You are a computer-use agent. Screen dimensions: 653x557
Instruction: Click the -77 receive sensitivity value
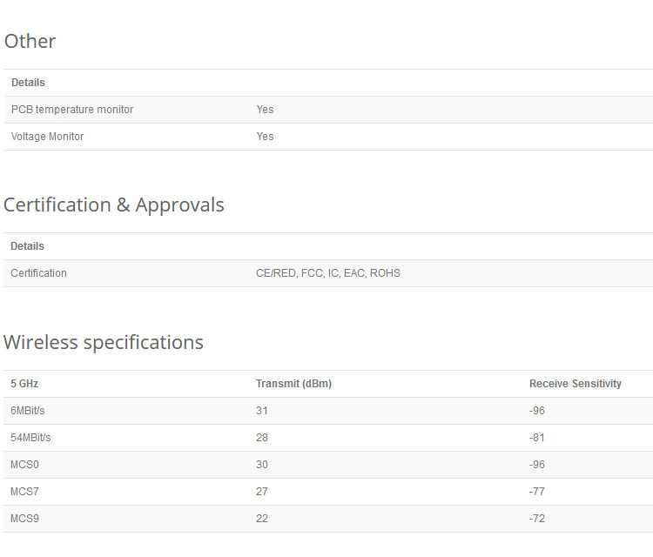tap(536, 492)
